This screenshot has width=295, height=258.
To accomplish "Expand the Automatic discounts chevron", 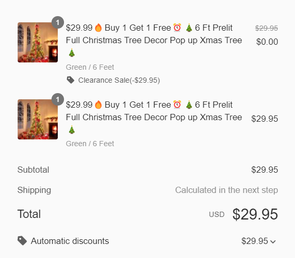I will pyautogui.click(x=273, y=242).
